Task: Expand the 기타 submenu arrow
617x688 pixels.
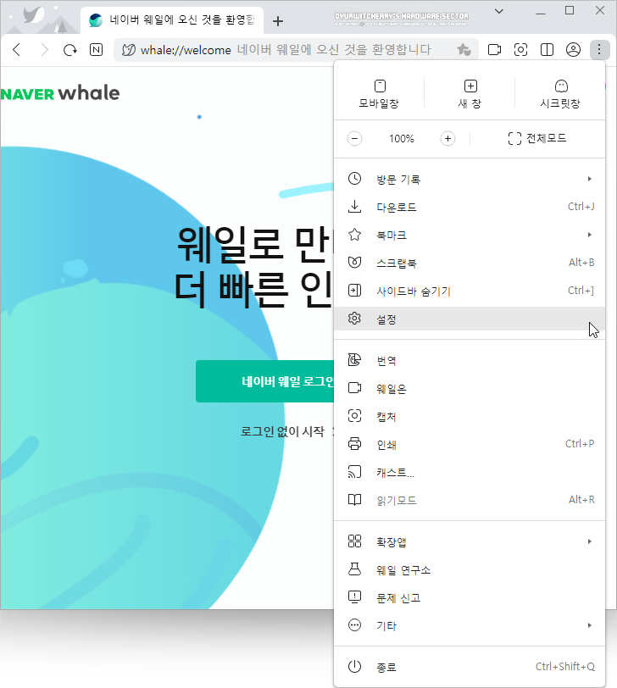Action: pyautogui.click(x=590, y=625)
